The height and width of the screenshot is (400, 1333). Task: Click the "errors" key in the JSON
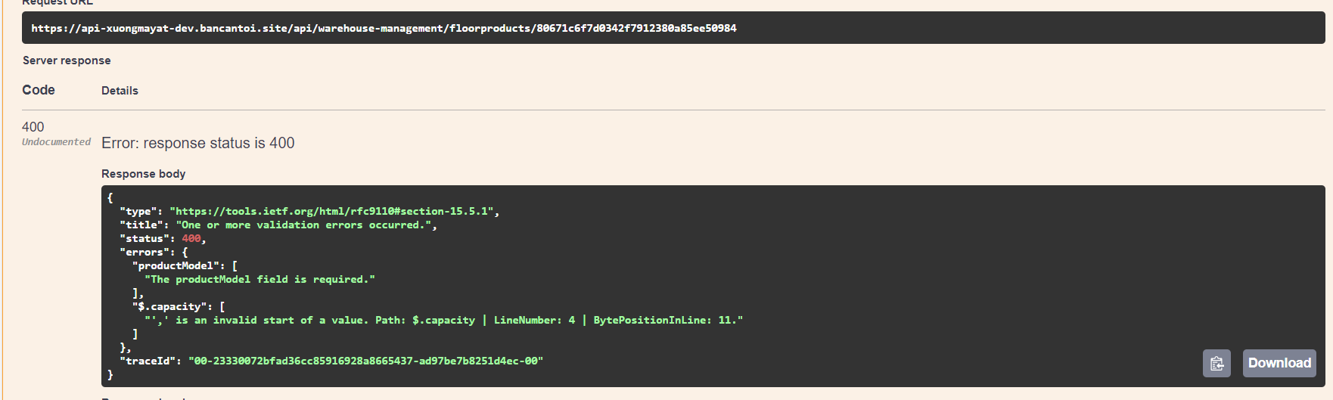[x=144, y=253]
